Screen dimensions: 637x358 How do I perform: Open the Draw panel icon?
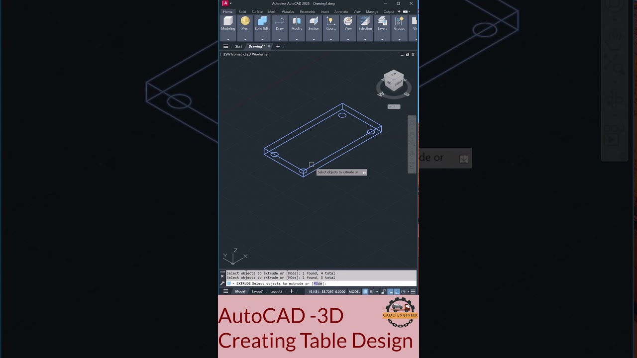pos(280,21)
